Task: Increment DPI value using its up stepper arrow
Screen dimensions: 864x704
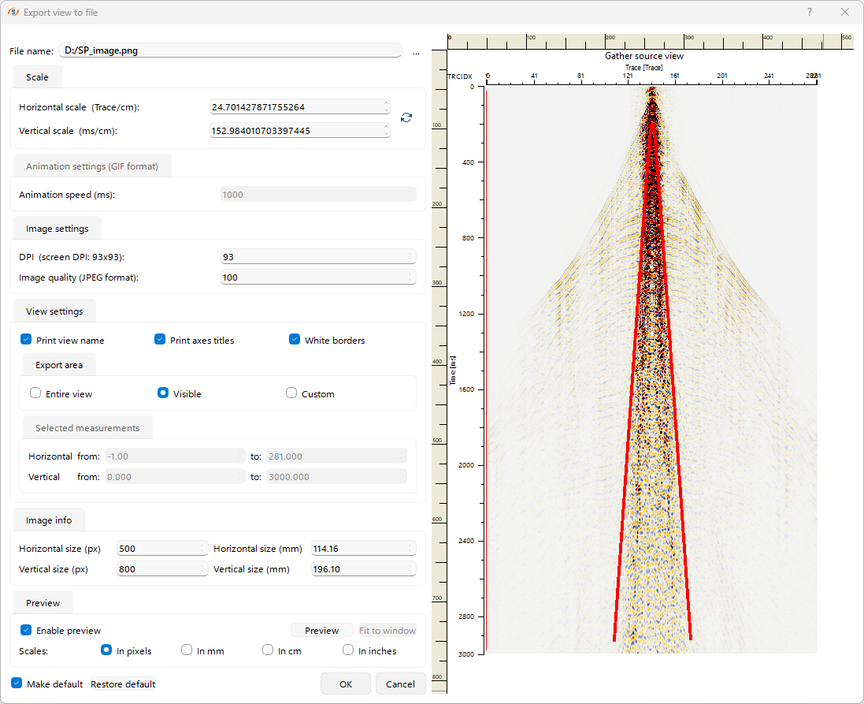Action: [x=410, y=252]
